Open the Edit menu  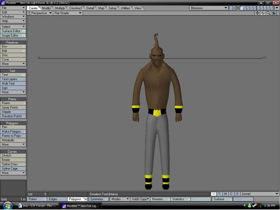[13, 12]
